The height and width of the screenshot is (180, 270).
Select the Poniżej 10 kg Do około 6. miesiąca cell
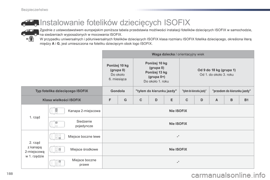118,72
